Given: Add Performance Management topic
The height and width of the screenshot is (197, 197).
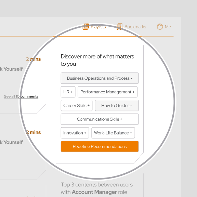Looking at the screenshot, I should click(107, 92).
